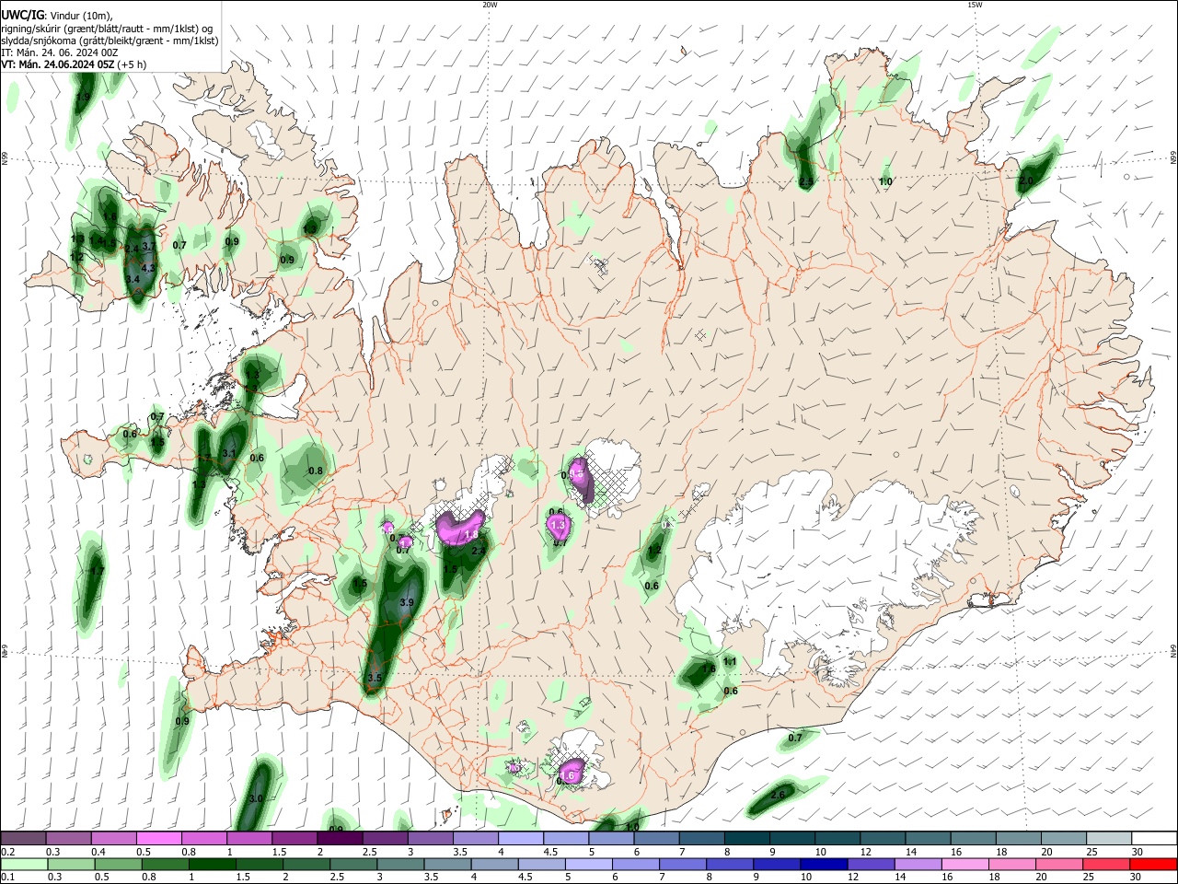Pick the dark purple 2–2.5 swatch in the upper legend
Viewport: 1178px width, 884px height.
[x=341, y=838]
